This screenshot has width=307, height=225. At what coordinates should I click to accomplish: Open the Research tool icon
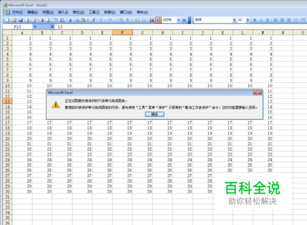coord(62,20)
